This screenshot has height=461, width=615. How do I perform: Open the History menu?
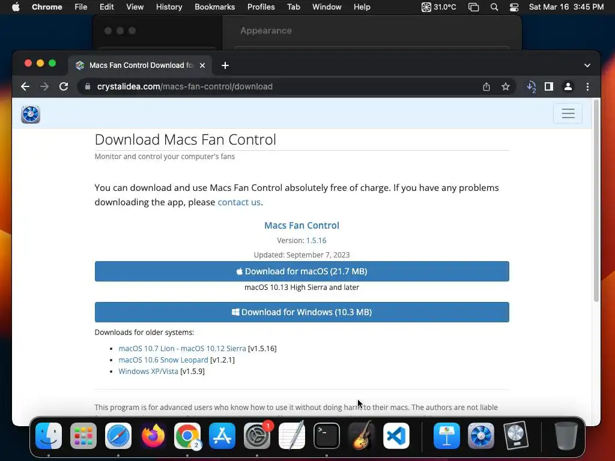point(169,7)
